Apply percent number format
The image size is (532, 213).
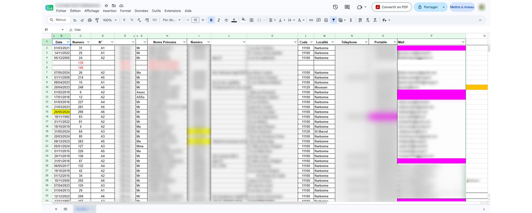(132, 20)
